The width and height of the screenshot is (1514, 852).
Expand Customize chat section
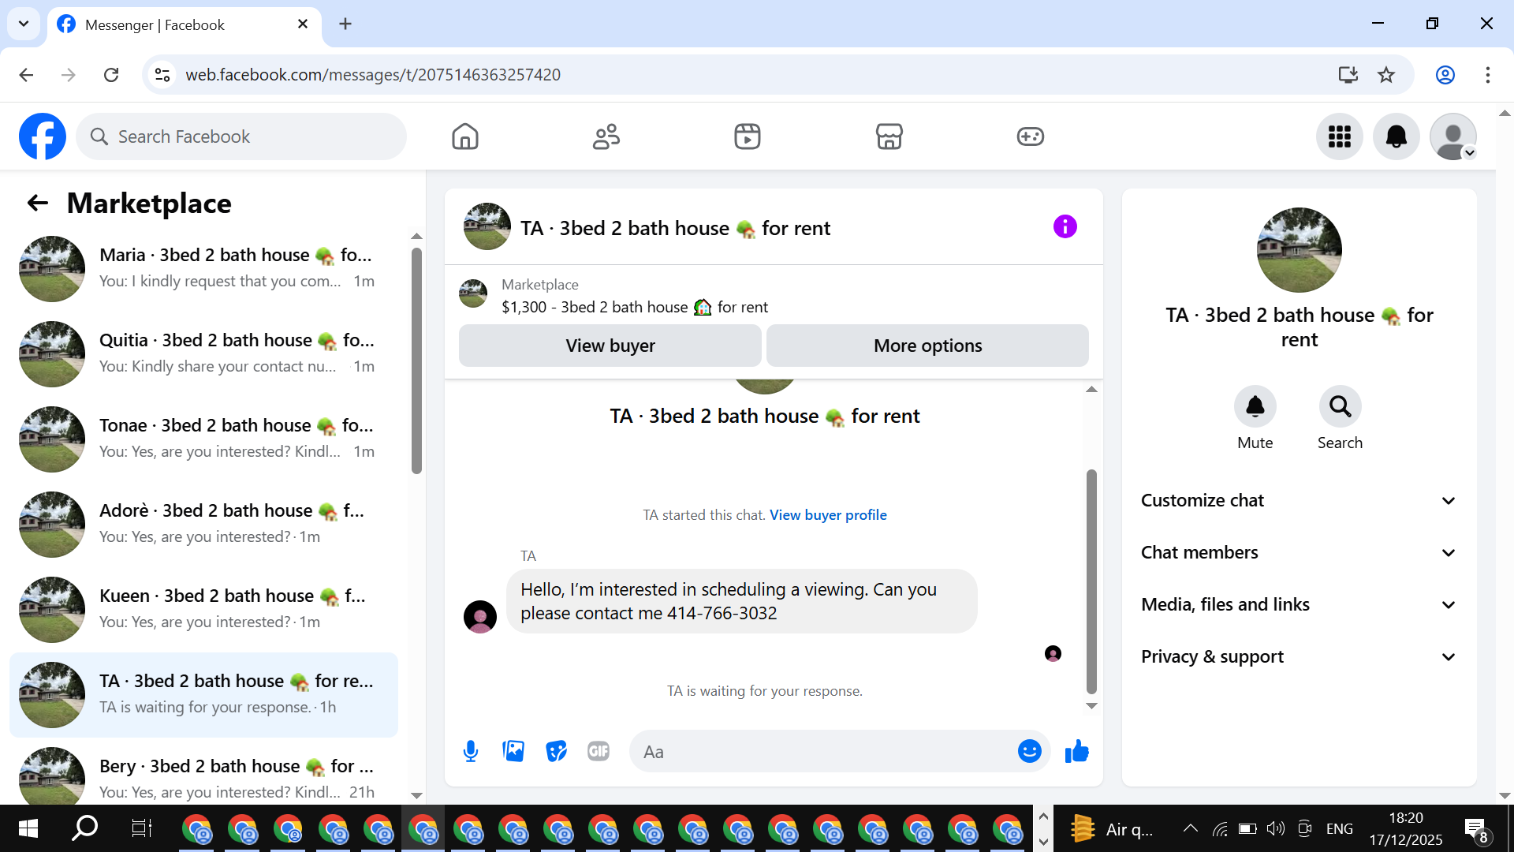tap(1299, 501)
